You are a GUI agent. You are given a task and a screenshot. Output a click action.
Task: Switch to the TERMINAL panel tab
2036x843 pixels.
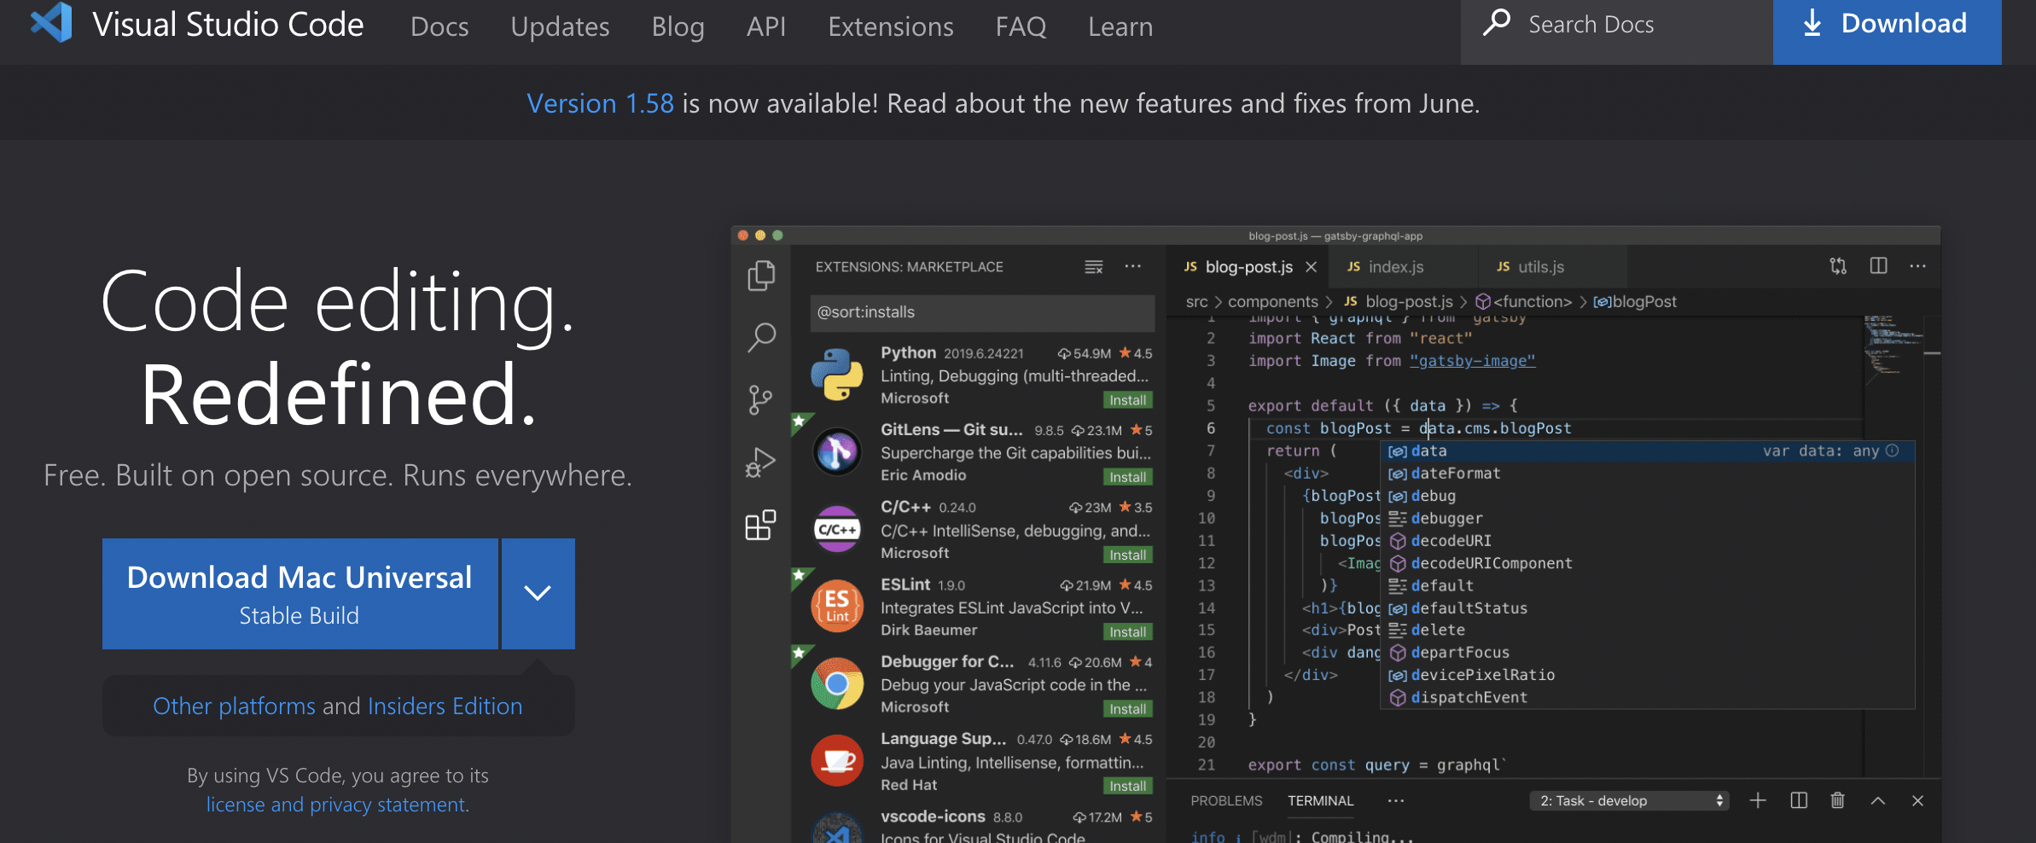[1321, 800]
